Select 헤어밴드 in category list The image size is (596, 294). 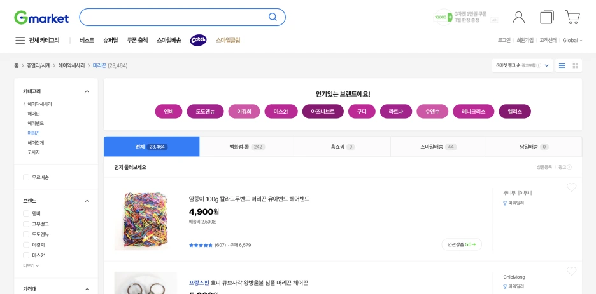pyautogui.click(x=36, y=124)
